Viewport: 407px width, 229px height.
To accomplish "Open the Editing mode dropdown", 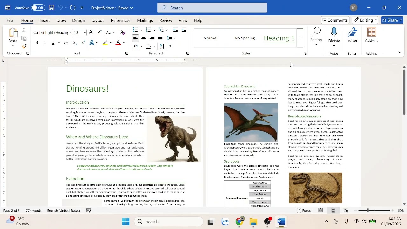I will [x=365, y=20].
